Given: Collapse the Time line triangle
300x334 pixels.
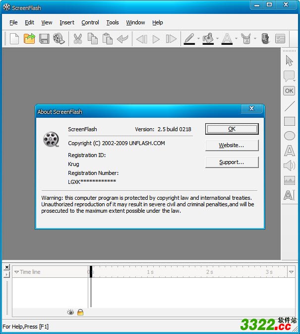Looking at the screenshot, I should 16,272.
